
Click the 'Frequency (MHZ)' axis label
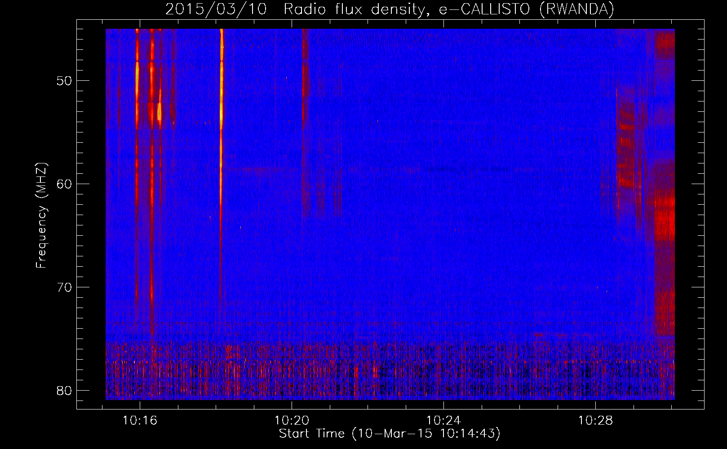(41, 216)
